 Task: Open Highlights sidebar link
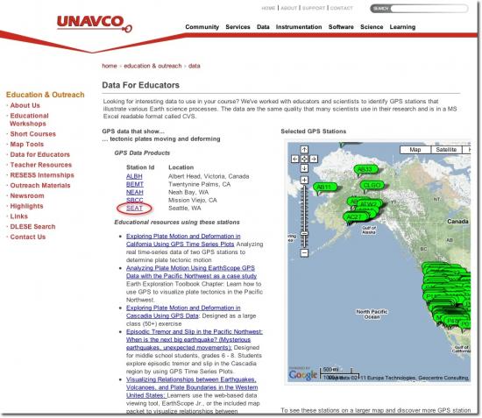click(26, 206)
